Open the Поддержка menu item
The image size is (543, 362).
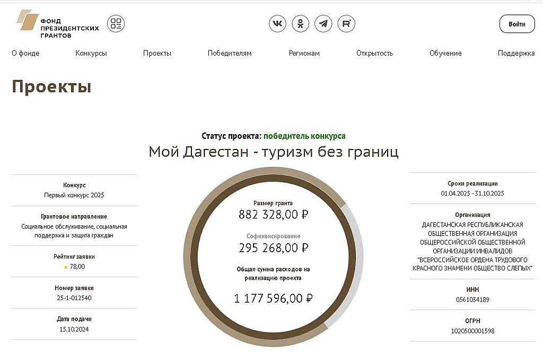pyautogui.click(x=516, y=53)
